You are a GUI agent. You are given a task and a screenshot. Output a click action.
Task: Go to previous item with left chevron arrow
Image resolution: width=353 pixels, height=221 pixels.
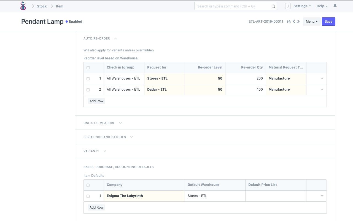click(x=293, y=21)
